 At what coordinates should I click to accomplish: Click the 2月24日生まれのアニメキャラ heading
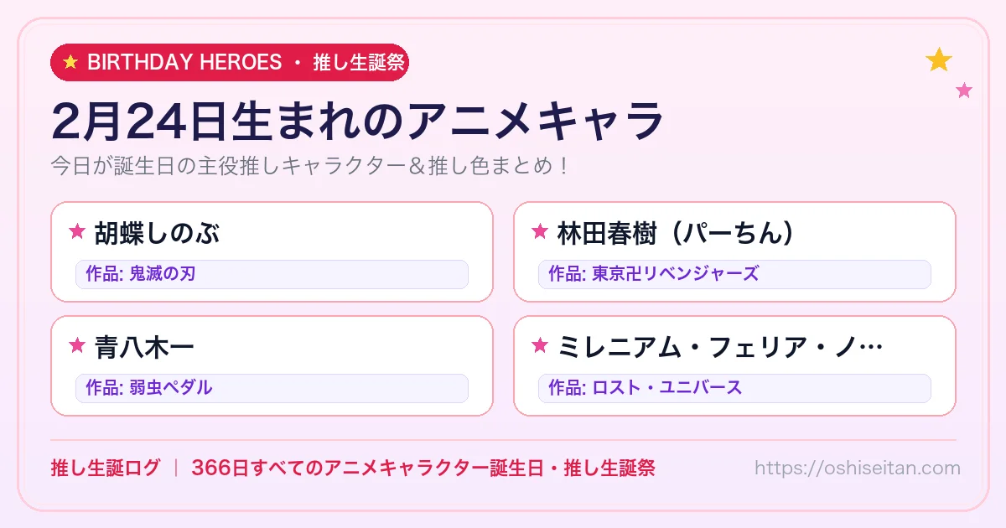point(357,121)
